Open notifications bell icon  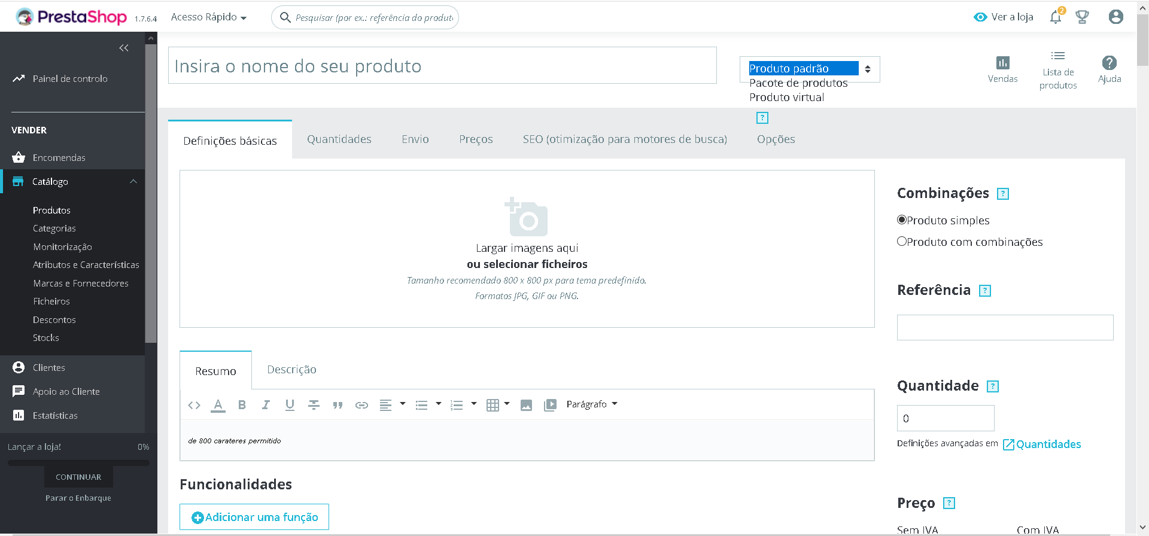tap(1056, 17)
